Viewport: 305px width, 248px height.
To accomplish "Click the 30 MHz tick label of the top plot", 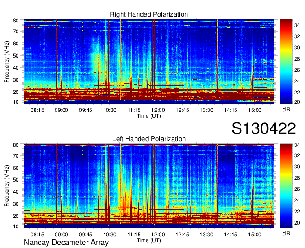I will coord(16,80).
